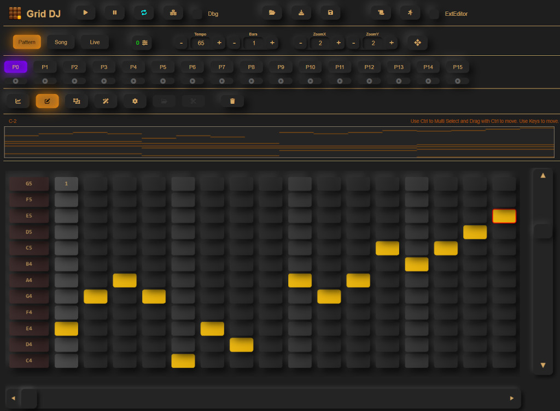
Task: Click the four-arrow move icon
Action: (417, 43)
